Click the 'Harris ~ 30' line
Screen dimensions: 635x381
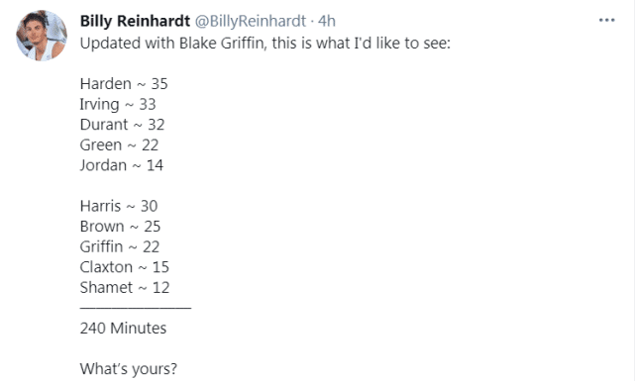tap(119, 206)
